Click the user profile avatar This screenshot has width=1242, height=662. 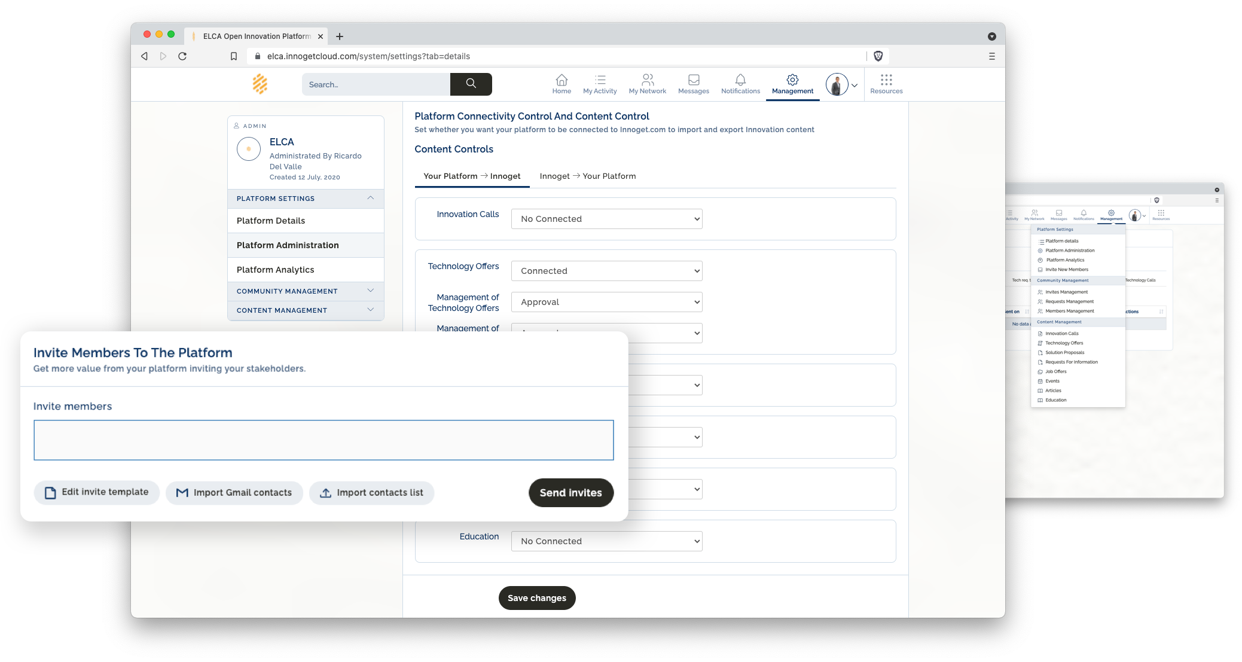point(837,84)
